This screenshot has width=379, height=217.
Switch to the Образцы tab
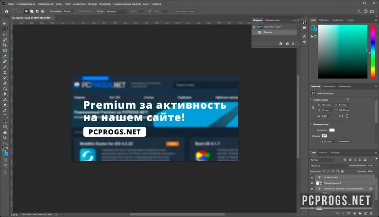point(324,20)
